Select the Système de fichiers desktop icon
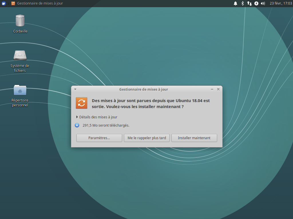The image size is (293, 219). pyautogui.click(x=20, y=56)
